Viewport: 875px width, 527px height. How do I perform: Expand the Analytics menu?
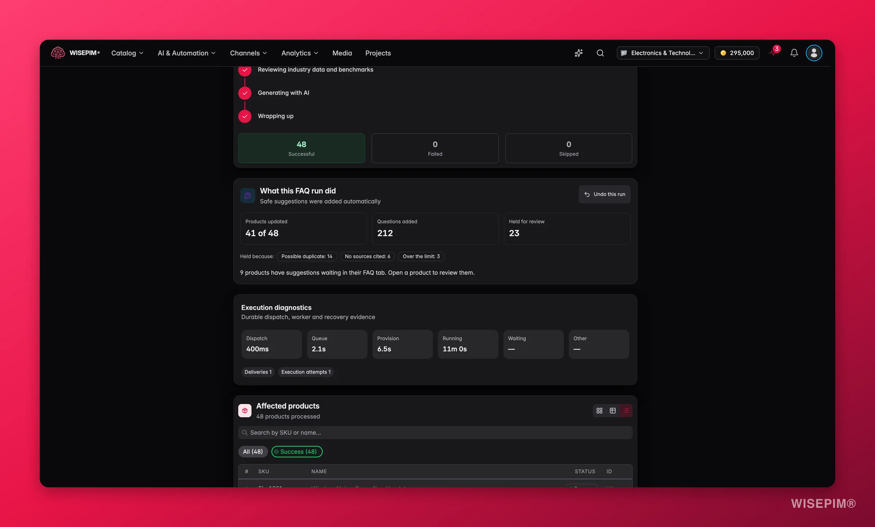pos(300,53)
